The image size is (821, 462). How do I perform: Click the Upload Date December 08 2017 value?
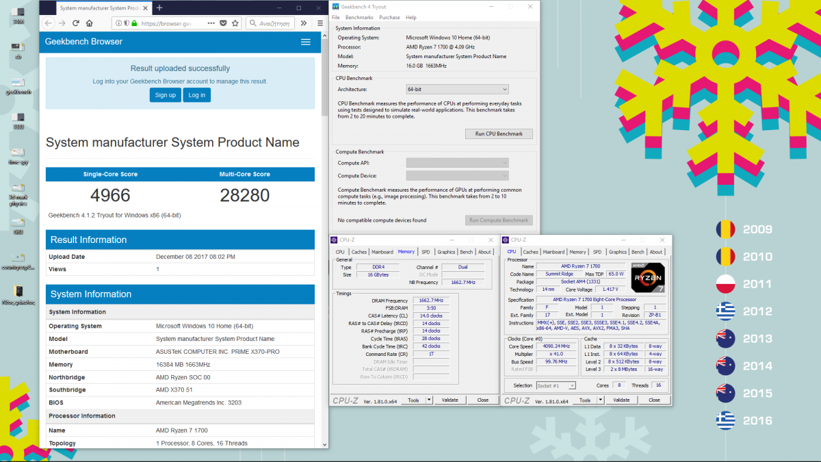tap(196, 257)
